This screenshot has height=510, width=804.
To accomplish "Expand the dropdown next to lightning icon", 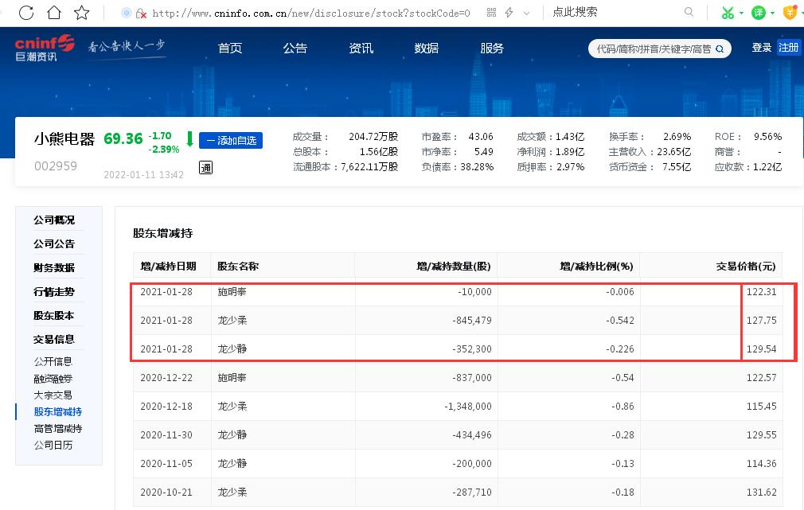I will (x=527, y=14).
